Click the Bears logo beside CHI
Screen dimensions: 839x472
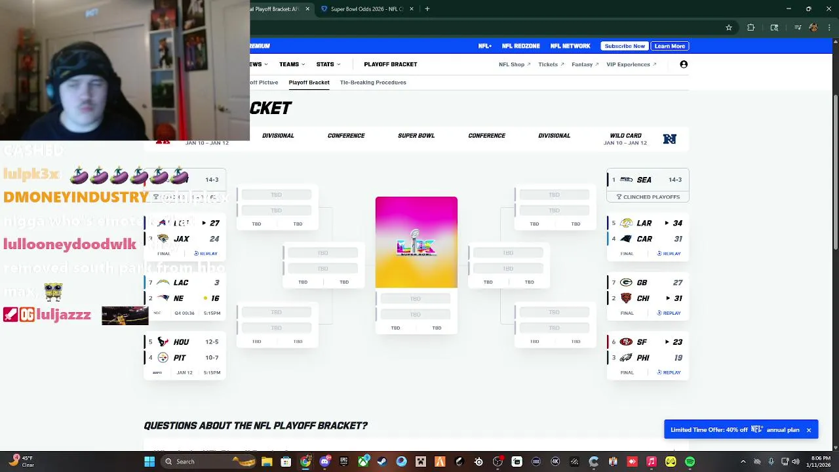626,298
